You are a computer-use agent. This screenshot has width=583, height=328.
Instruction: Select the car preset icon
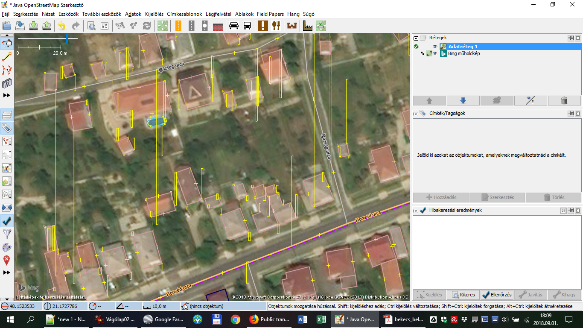(x=234, y=26)
